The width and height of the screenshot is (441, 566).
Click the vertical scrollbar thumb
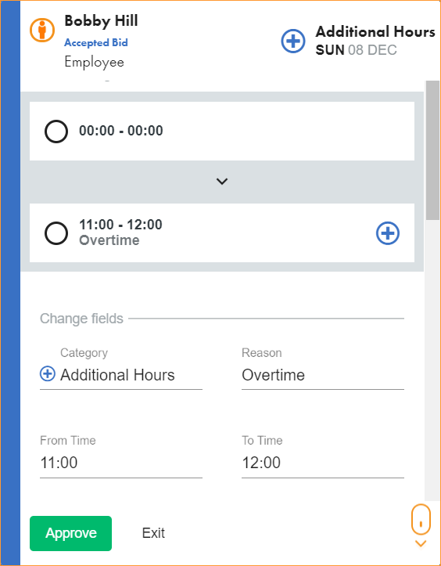pyautogui.click(x=432, y=150)
